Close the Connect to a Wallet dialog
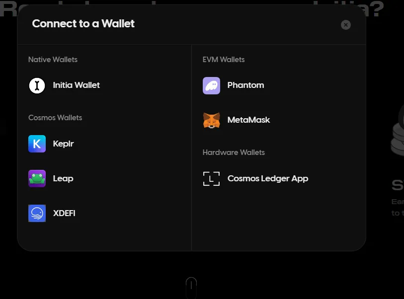The height and width of the screenshot is (299, 404). (346, 25)
